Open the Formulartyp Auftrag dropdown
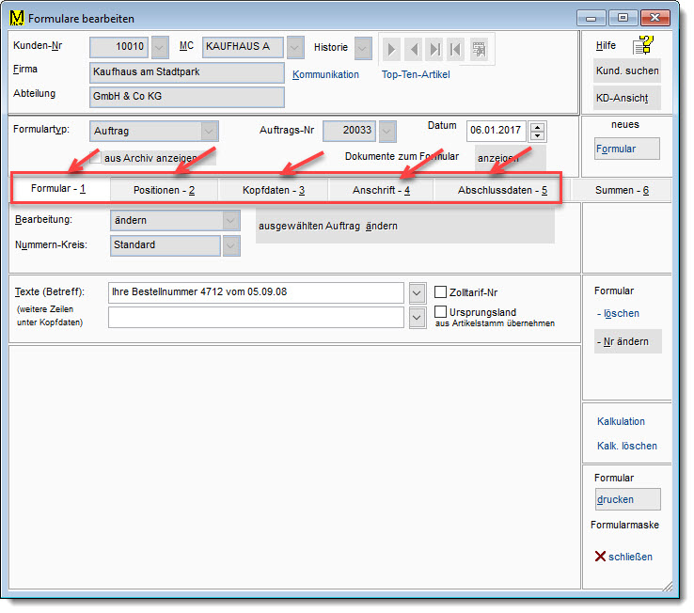 [x=210, y=132]
